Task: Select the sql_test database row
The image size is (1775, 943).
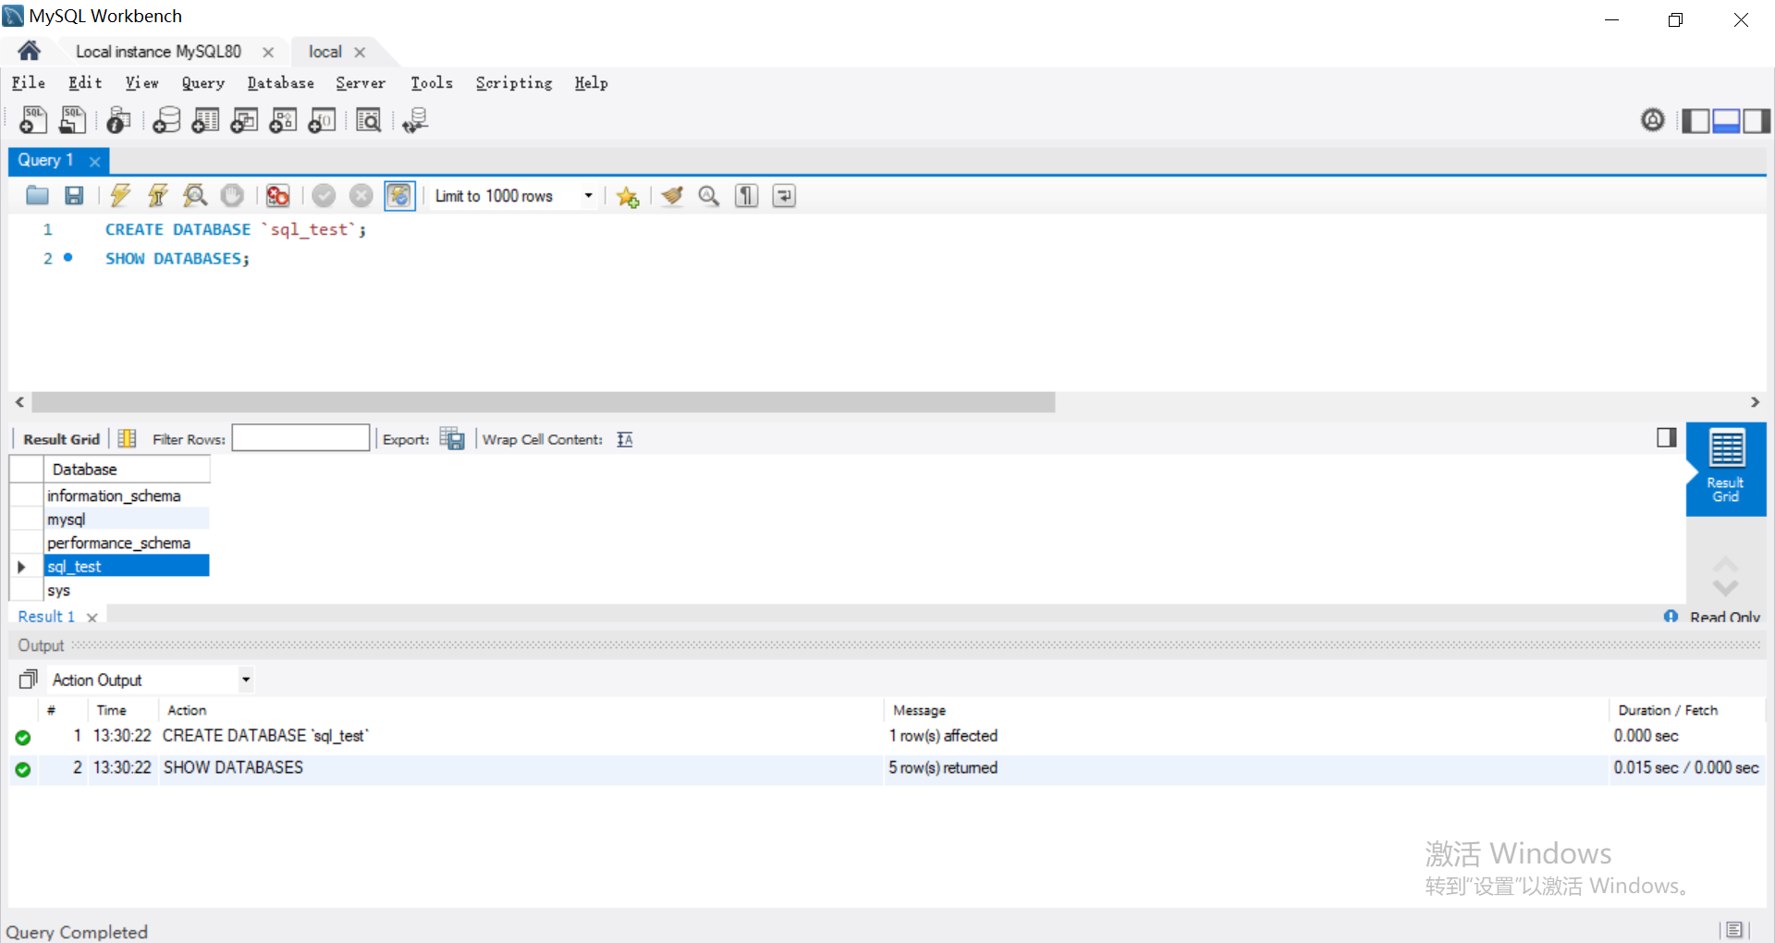Action: (x=127, y=567)
